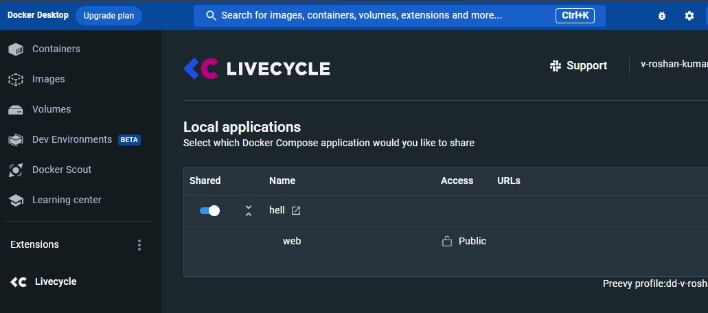
Task: Click the Docker Scout icon
Action: [x=16, y=170]
